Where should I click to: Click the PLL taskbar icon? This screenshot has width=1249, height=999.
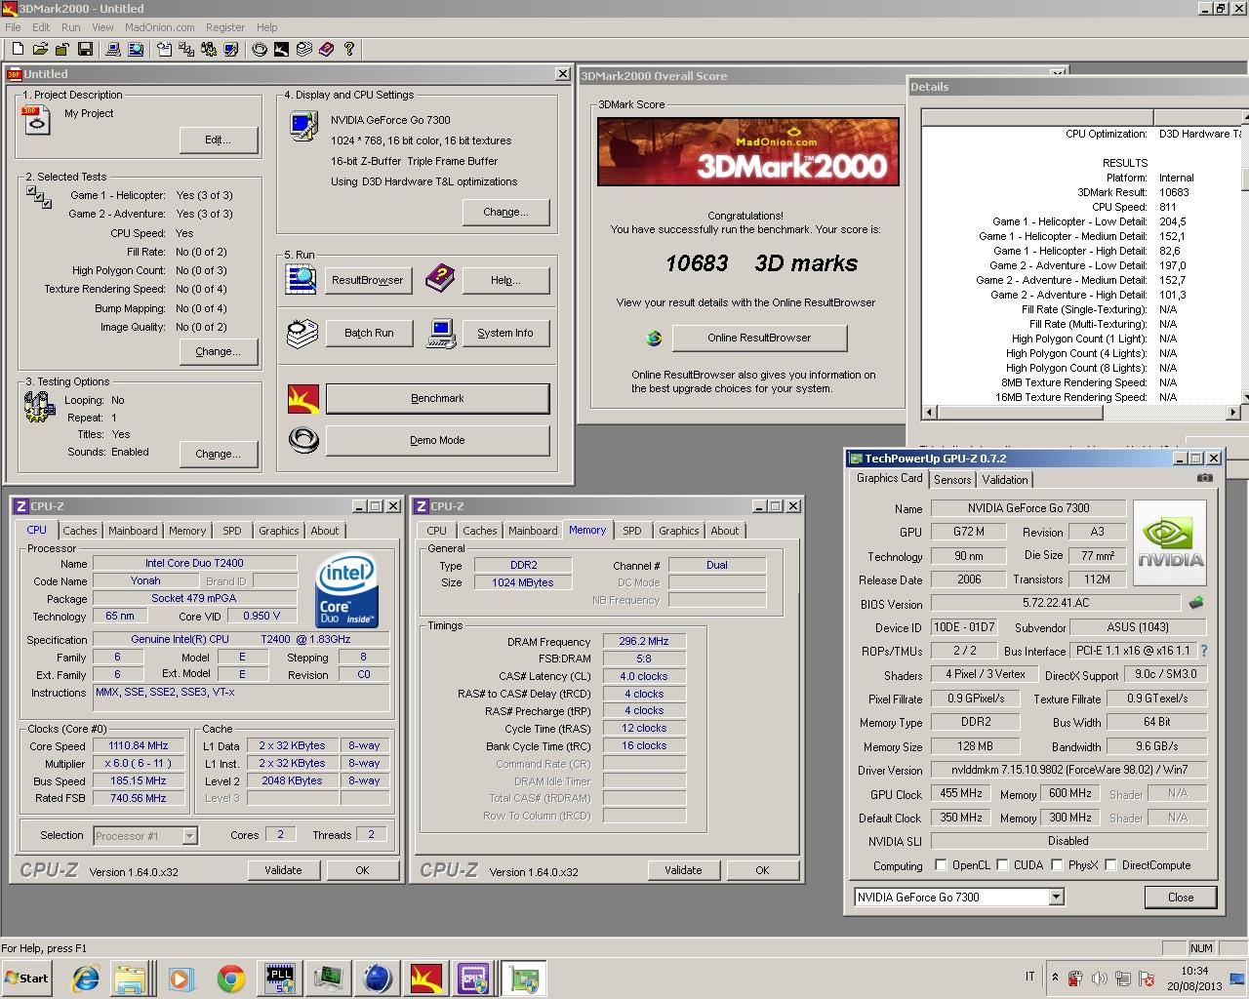(x=281, y=978)
